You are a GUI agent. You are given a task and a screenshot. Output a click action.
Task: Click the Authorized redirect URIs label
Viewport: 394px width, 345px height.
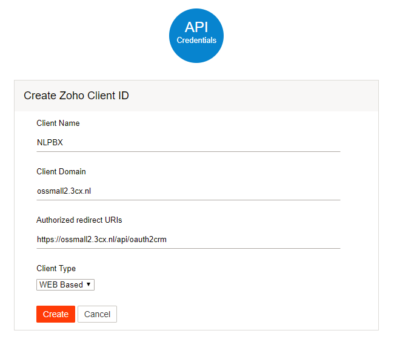coord(79,220)
